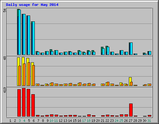
Task: Select day label 12 on the x-axis
Action: click(x=61, y=121)
